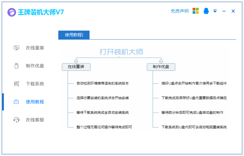Viewport: 244px width, 156px height.
Task: Click the 王牌装机大师 app logo icon
Action: [12, 12]
